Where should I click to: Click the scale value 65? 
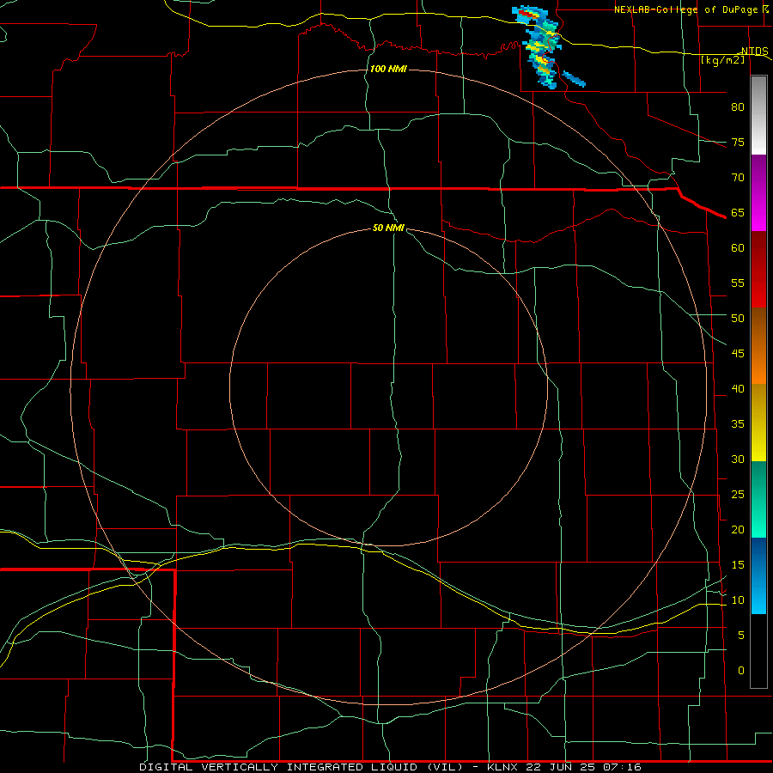click(x=738, y=212)
